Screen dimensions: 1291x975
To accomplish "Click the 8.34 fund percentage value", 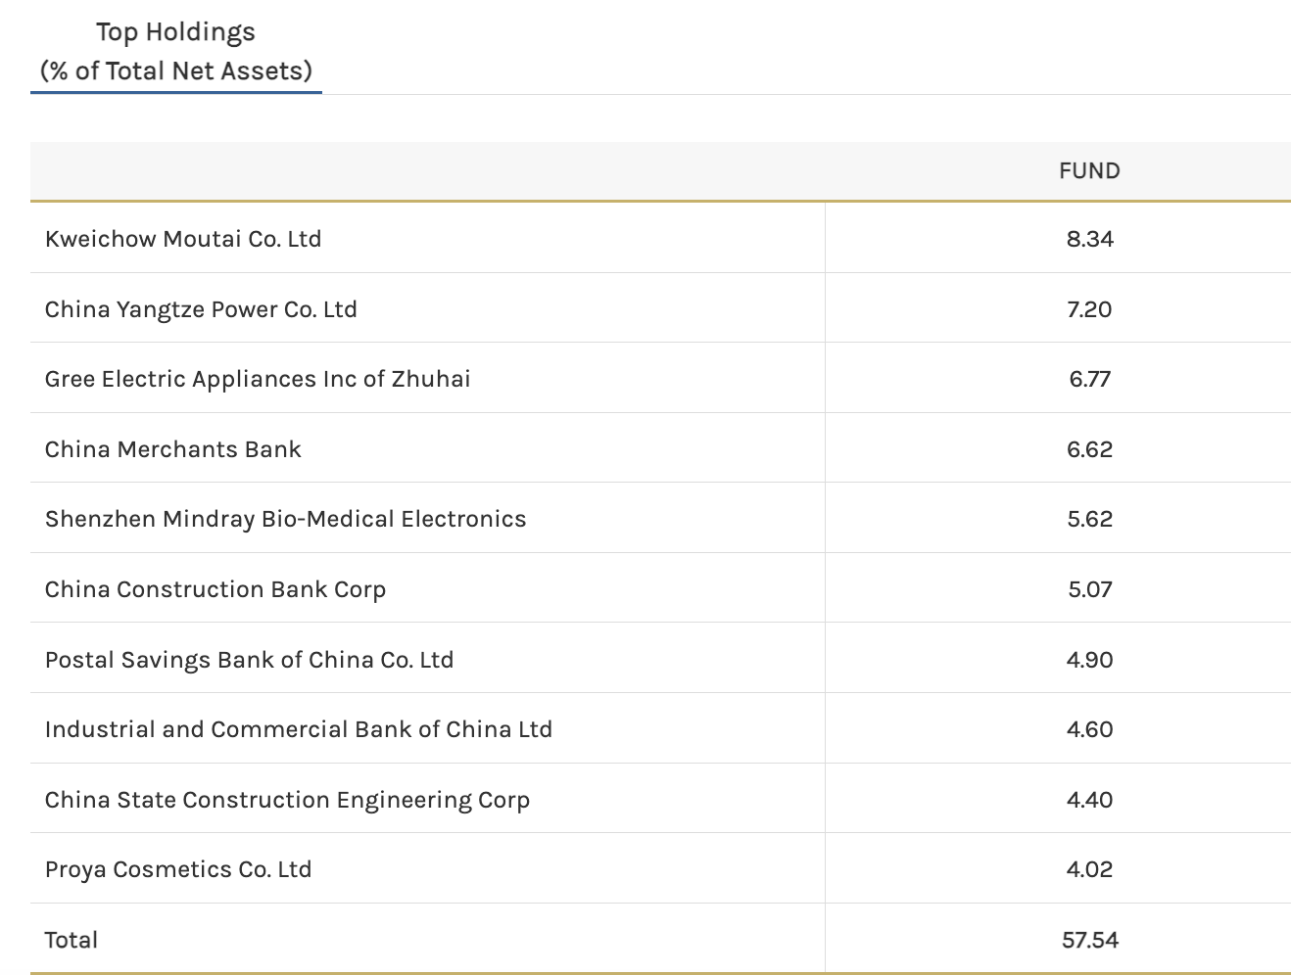I will (1090, 239).
